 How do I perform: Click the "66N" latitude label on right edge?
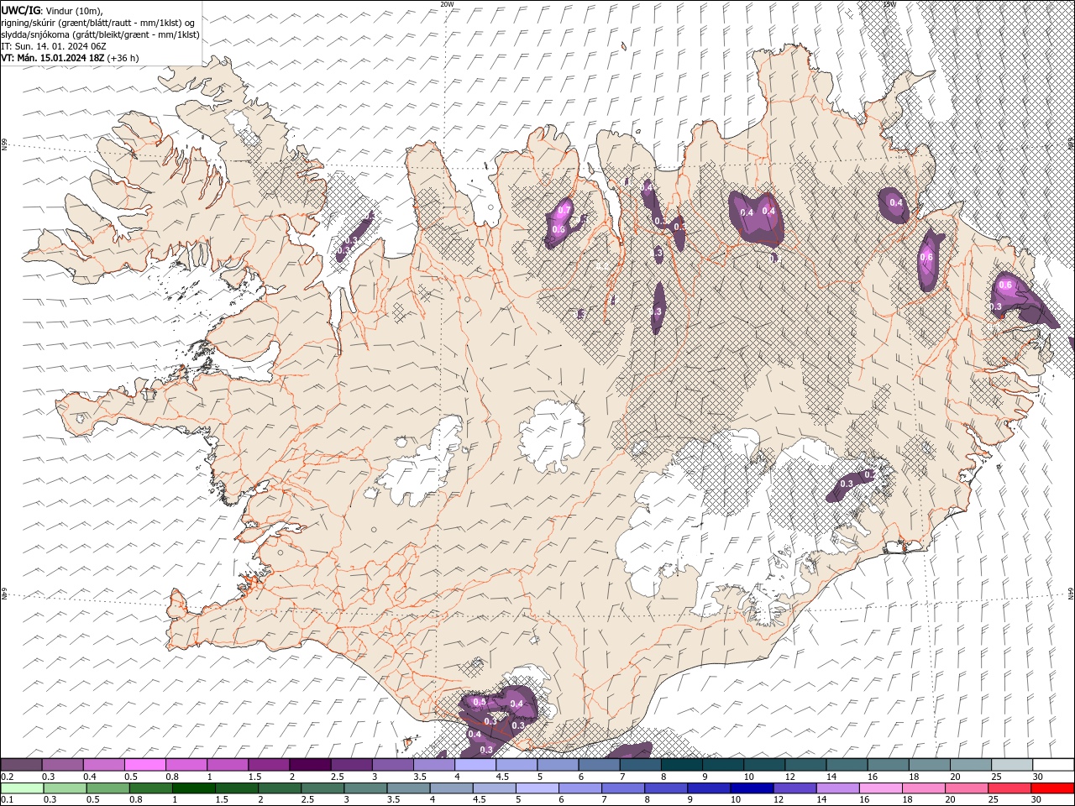tap(1071, 145)
